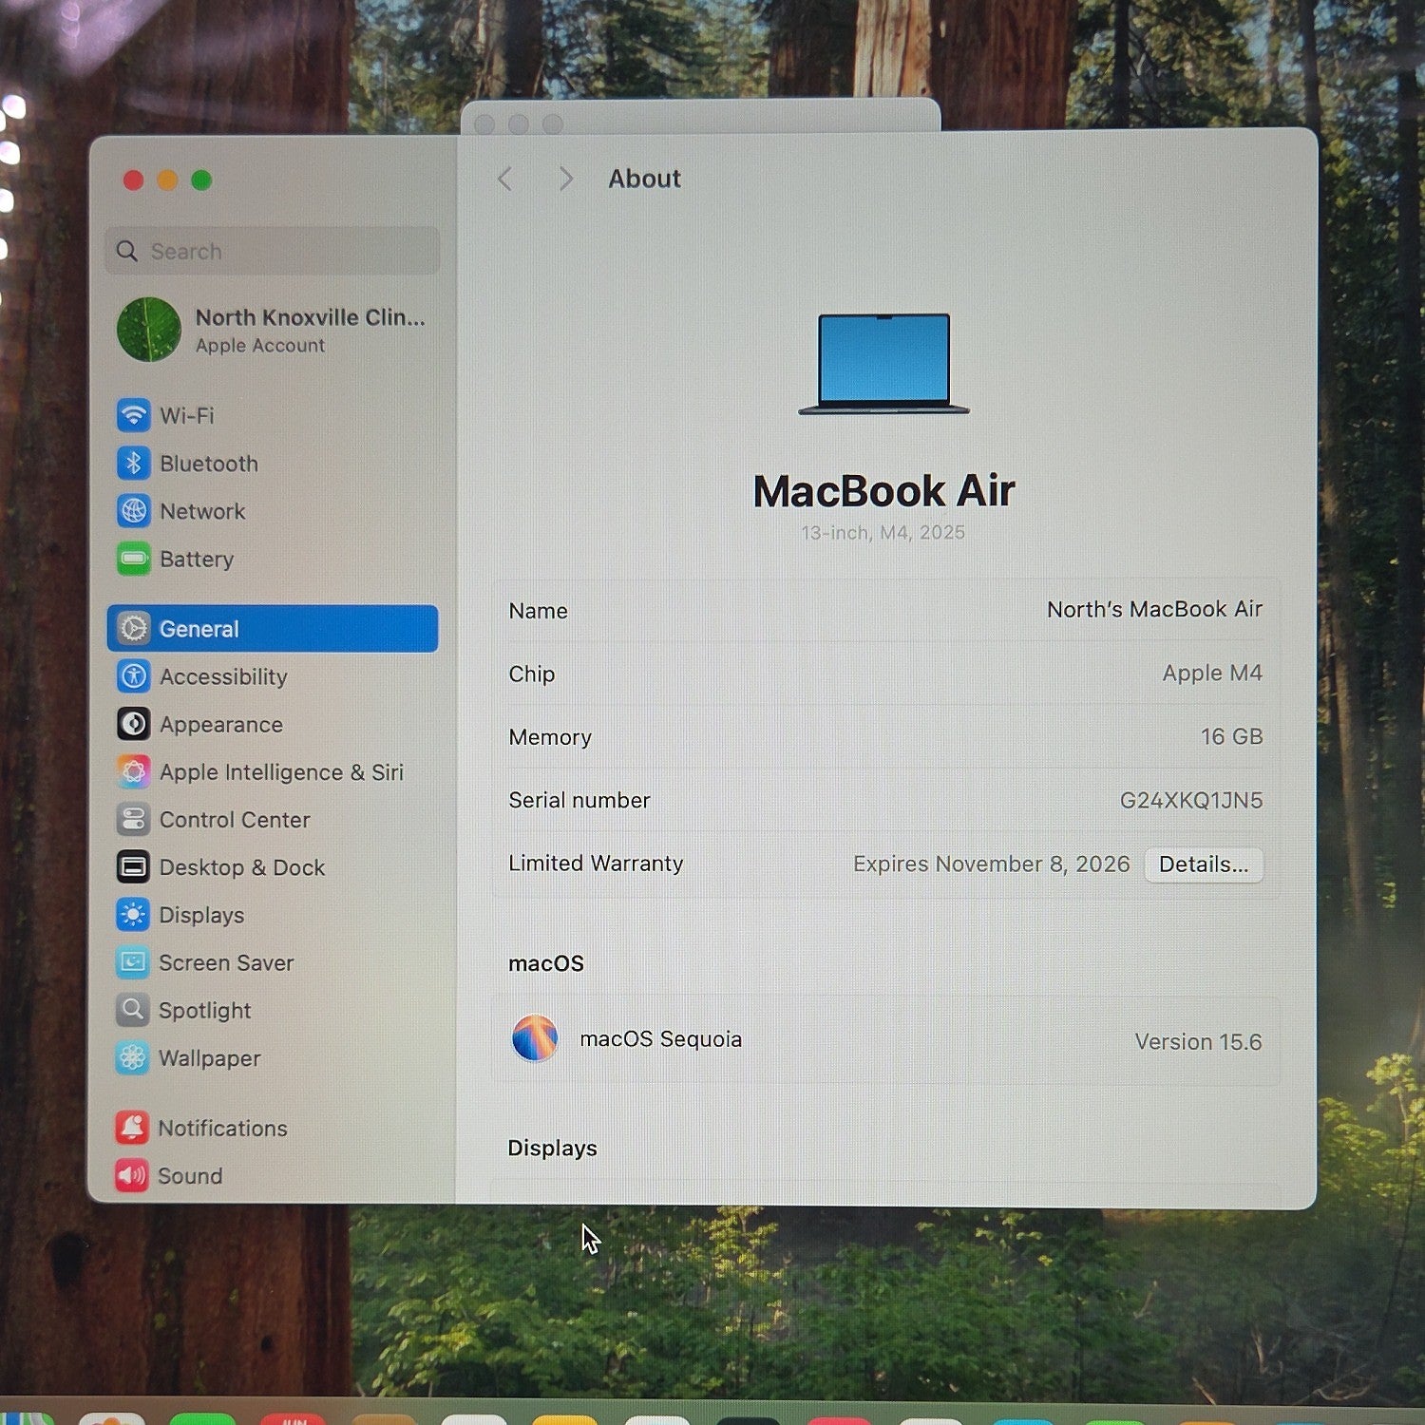Click the About title in the header
This screenshot has width=1425, height=1425.
(645, 179)
